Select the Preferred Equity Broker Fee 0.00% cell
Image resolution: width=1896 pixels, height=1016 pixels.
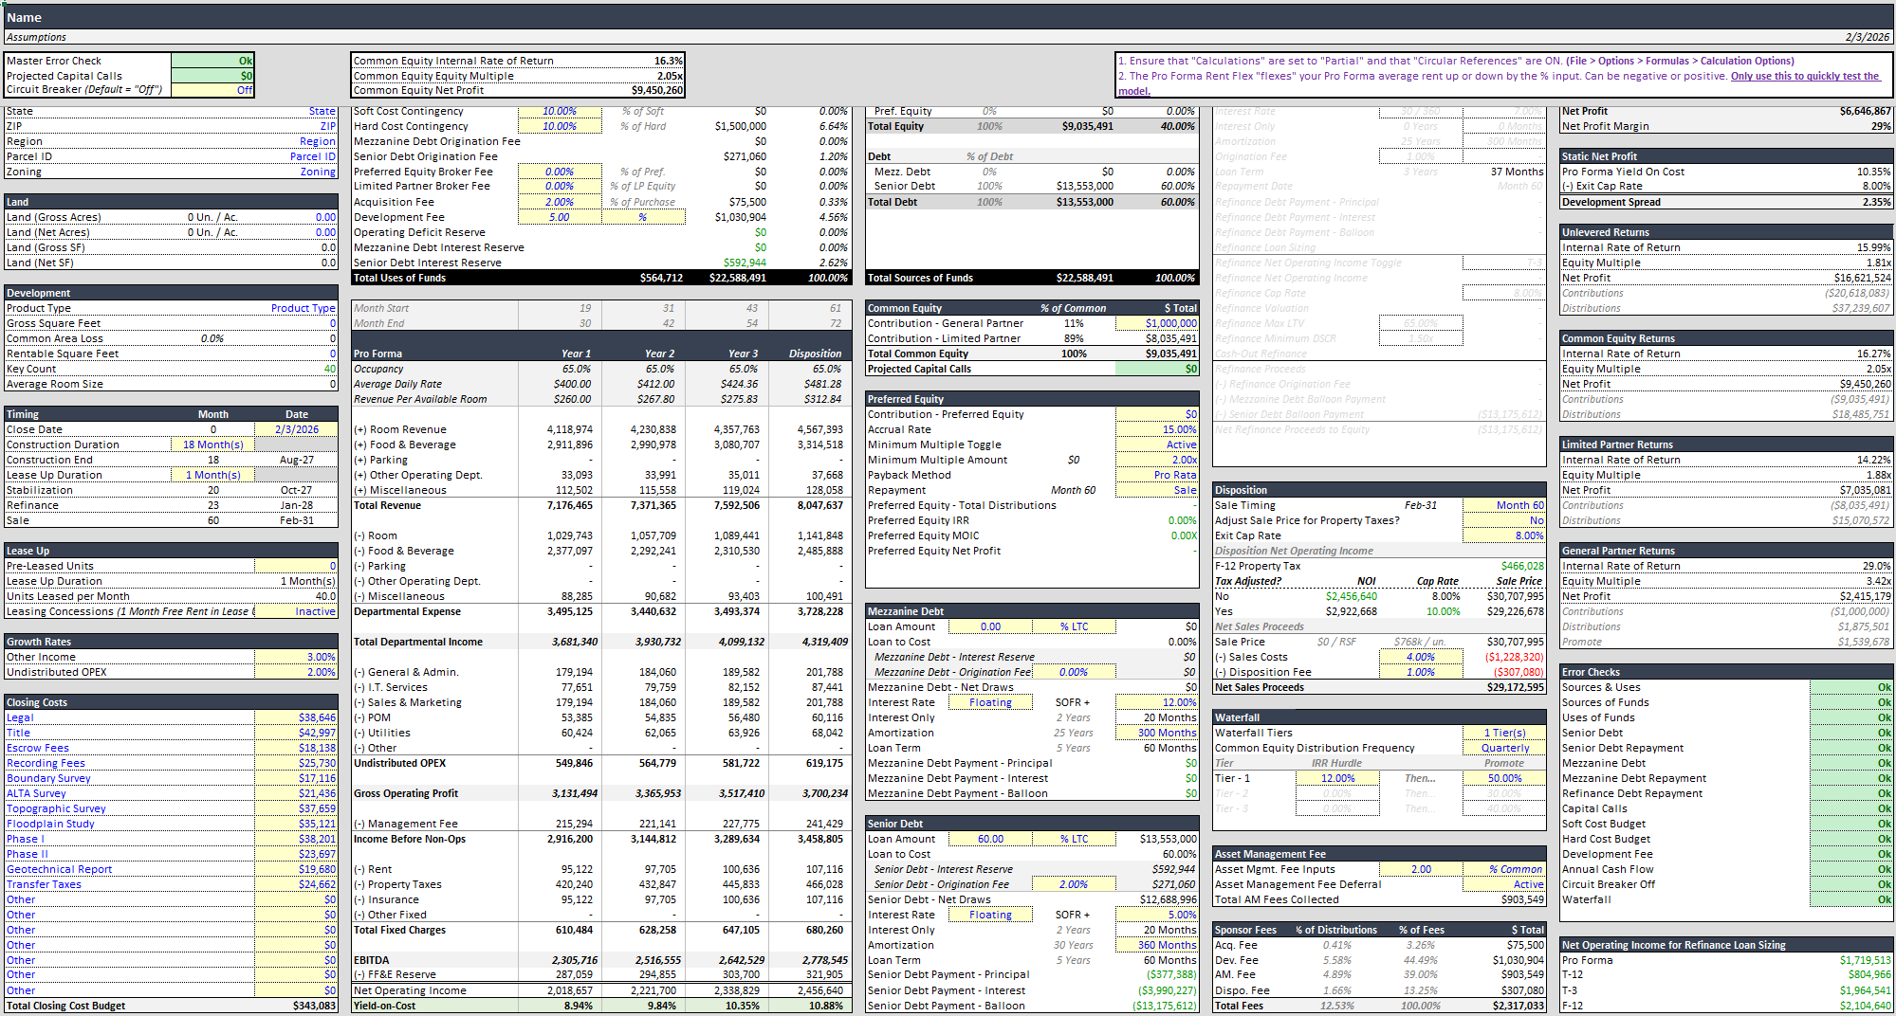pos(560,172)
